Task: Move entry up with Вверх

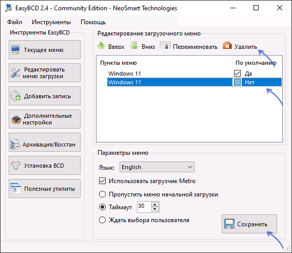Action: pyautogui.click(x=111, y=46)
